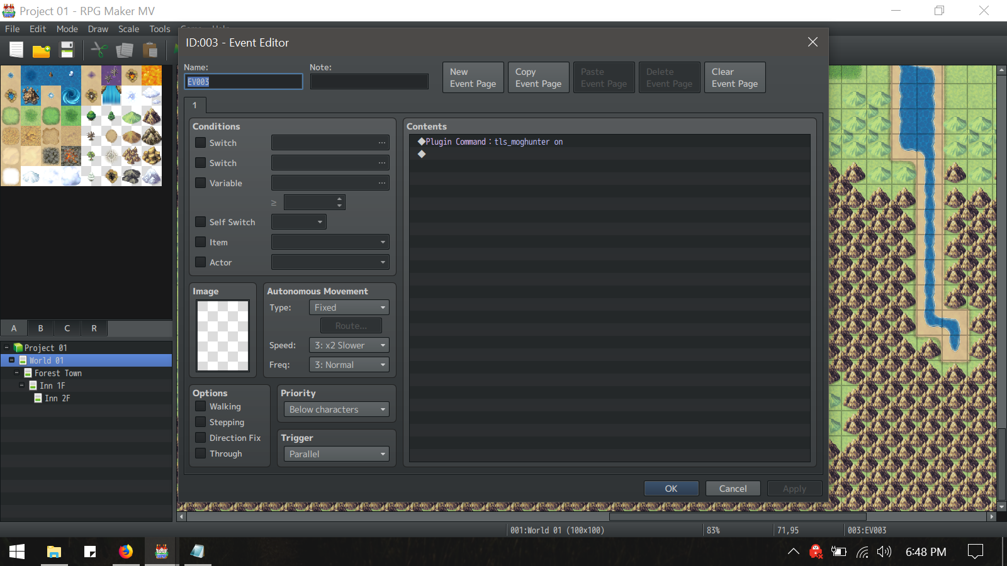The width and height of the screenshot is (1007, 566).
Task: Pick the lava tile in the tileset palette
Action: (x=152, y=75)
